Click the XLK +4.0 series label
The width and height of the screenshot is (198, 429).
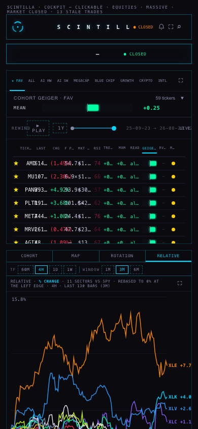[180, 397]
